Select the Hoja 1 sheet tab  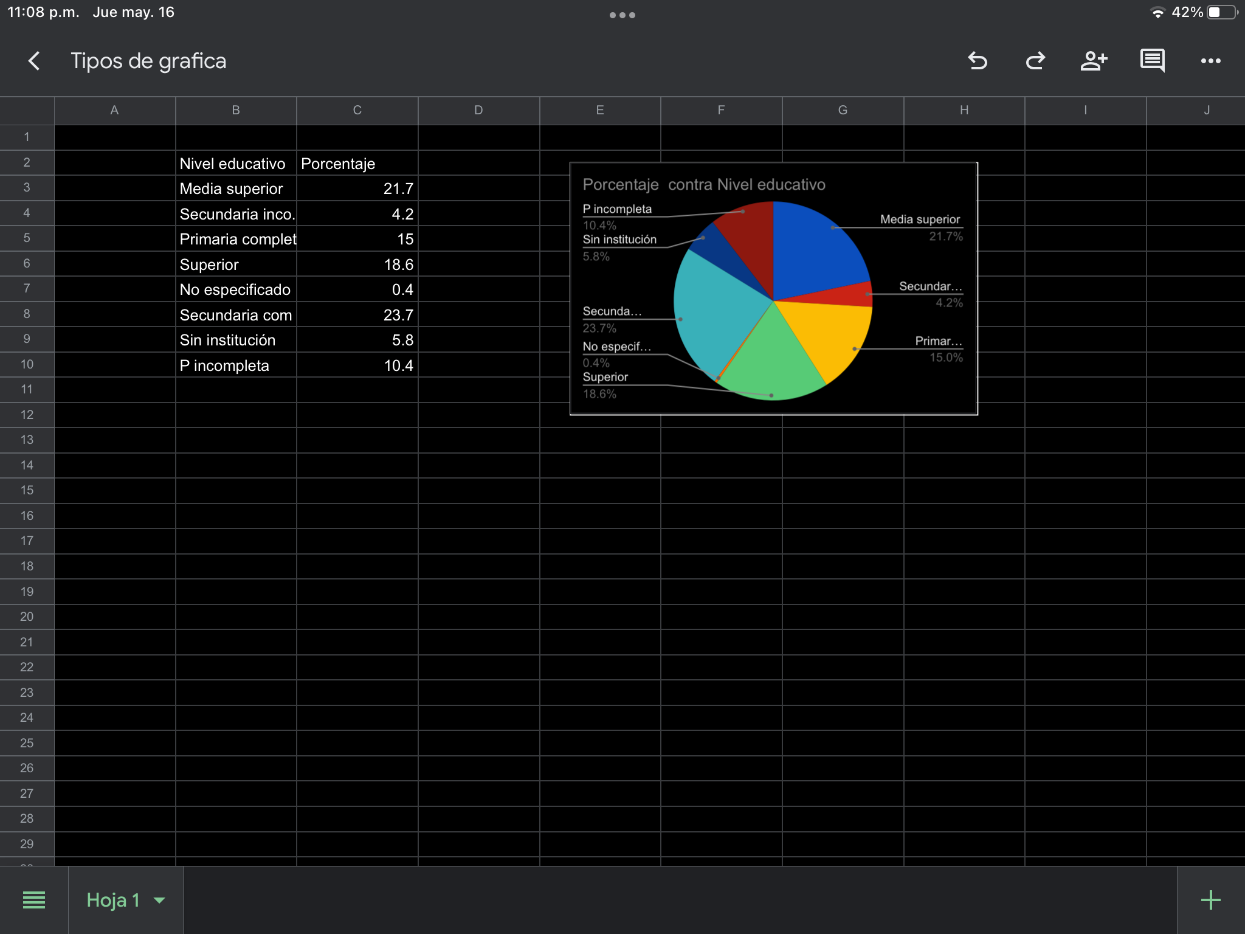[113, 900]
